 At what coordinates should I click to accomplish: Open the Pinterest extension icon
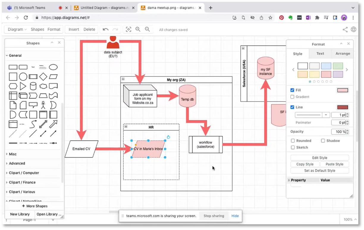pos(281,18)
